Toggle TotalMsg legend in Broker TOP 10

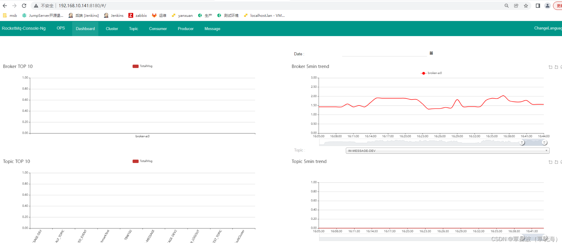point(143,66)
